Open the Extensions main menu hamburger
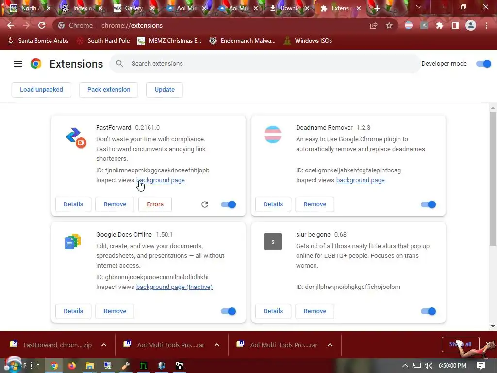The image size is (497, 373). [x=18, y=64]
